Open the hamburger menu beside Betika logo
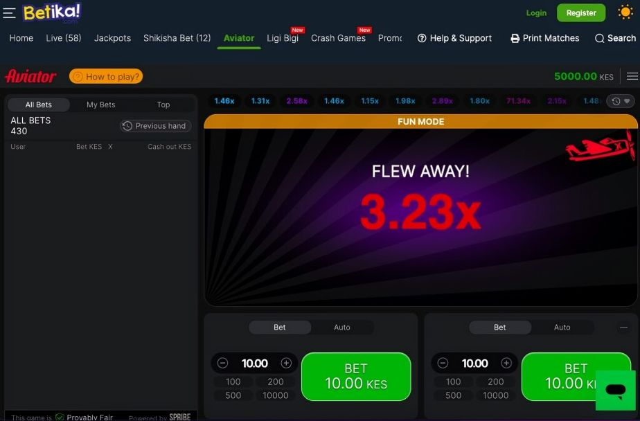Viewport: 640px width, 421px height. click(9, 13)
